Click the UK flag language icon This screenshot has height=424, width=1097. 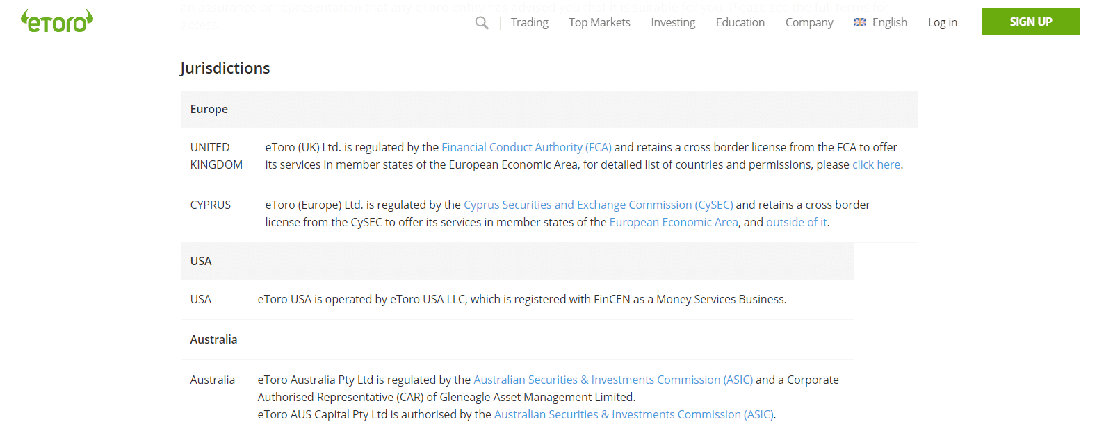(860, 22)
